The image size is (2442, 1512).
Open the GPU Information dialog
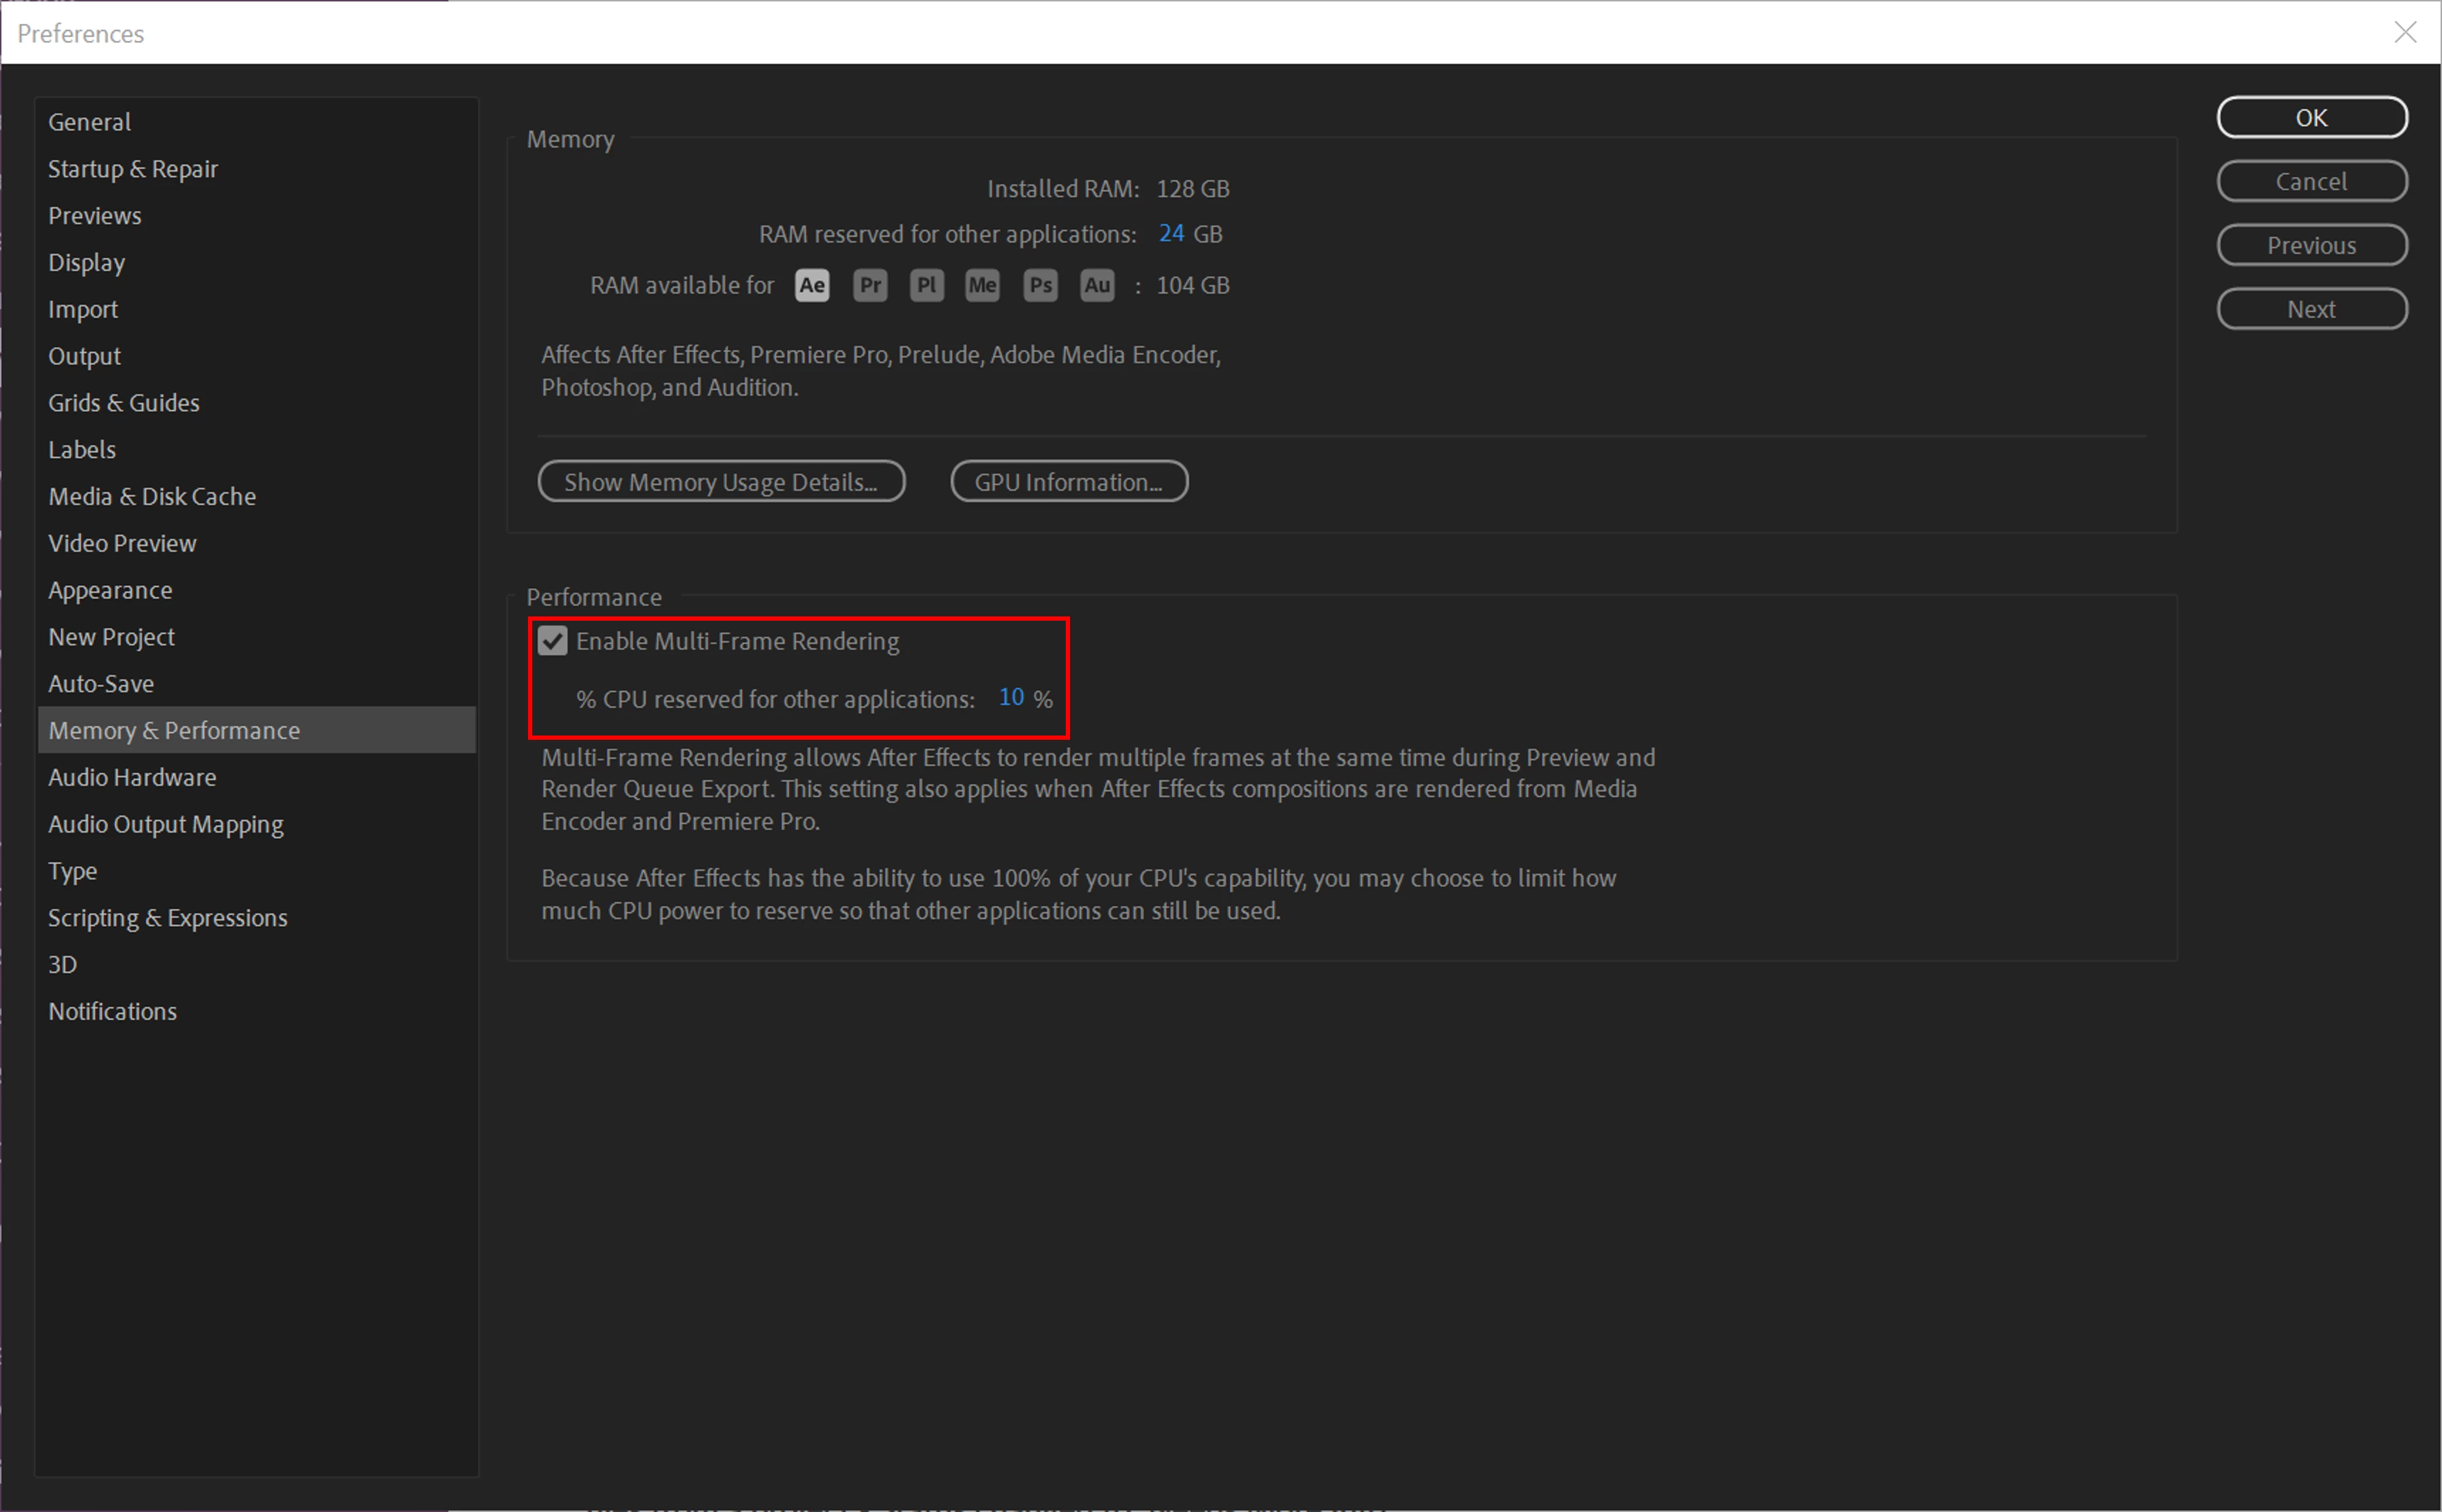pos(1068,482)
